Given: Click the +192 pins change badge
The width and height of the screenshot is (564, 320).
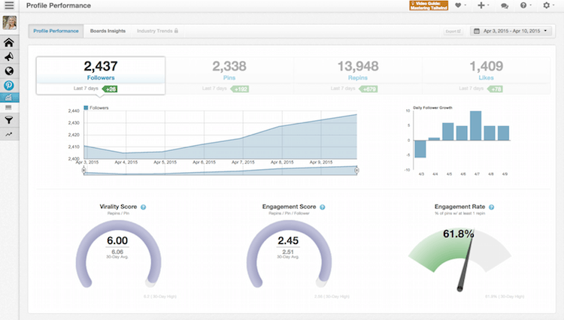Looking at the screenshot, I should [240, 89].
